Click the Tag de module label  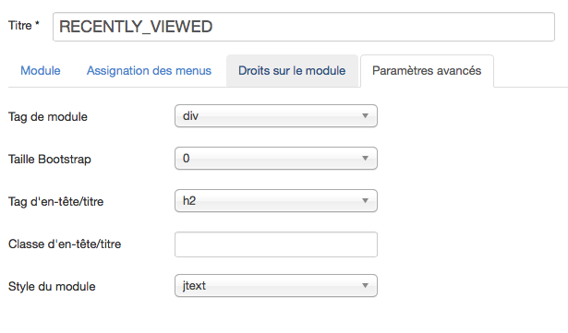click(48, 117)
